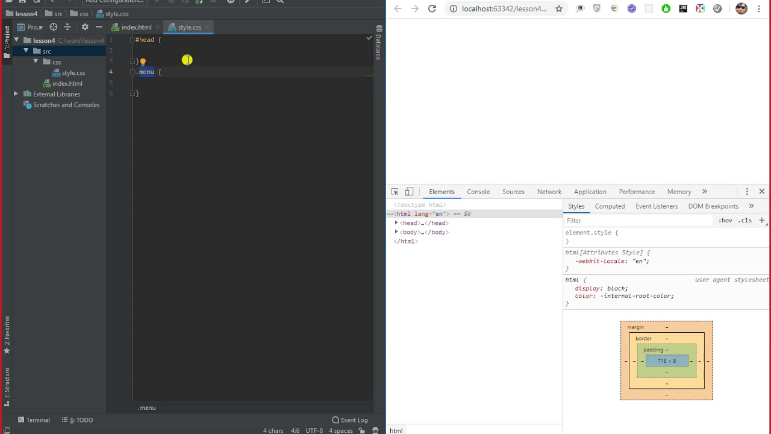Add new style rule plus icon
The image size is (771, 434).
click(762, 220)
